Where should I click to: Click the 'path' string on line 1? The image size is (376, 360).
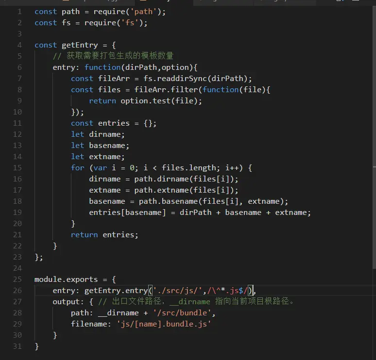point(143,12)
